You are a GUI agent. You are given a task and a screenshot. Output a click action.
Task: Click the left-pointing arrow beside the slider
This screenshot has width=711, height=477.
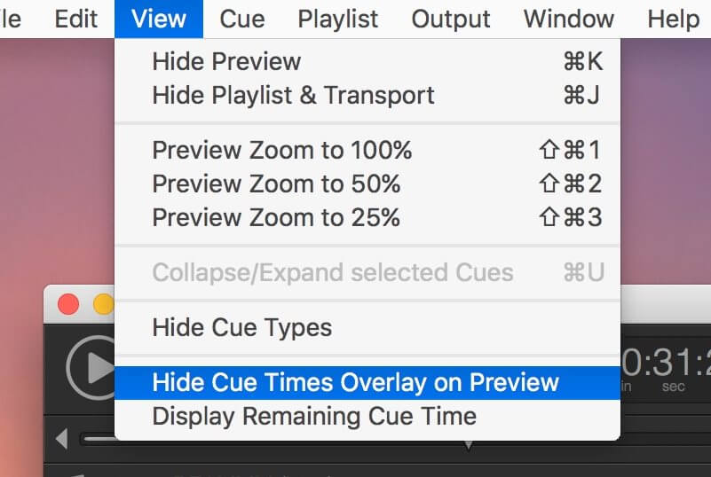click(61, 438)
